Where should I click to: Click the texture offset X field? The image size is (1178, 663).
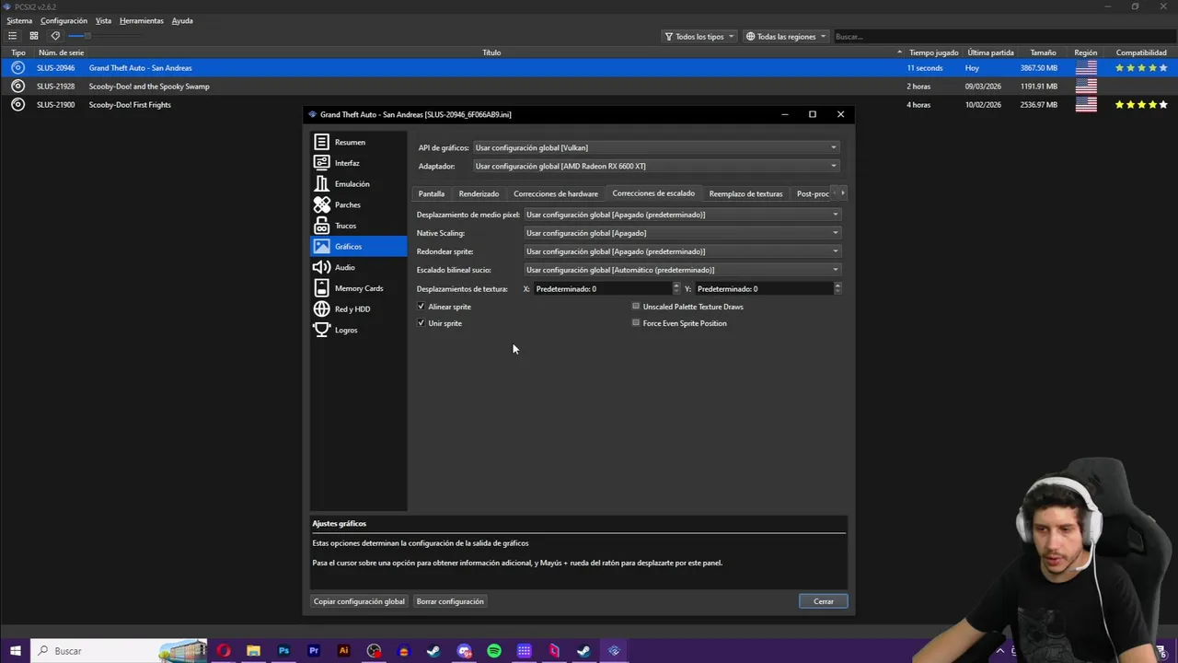pyautogui.click(x=603, y=289)
